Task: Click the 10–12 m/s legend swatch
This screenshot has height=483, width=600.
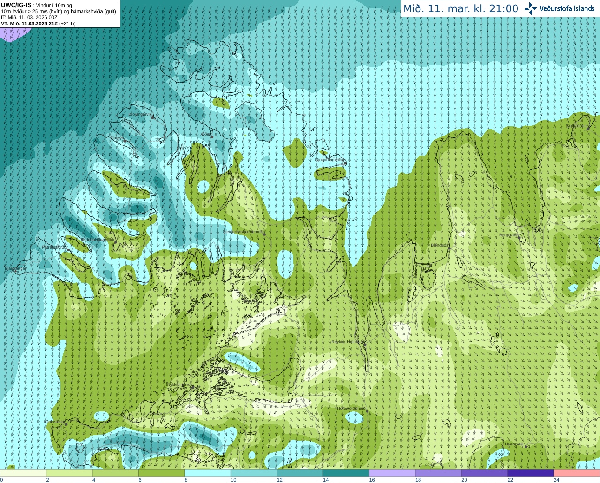Action: 254,473
